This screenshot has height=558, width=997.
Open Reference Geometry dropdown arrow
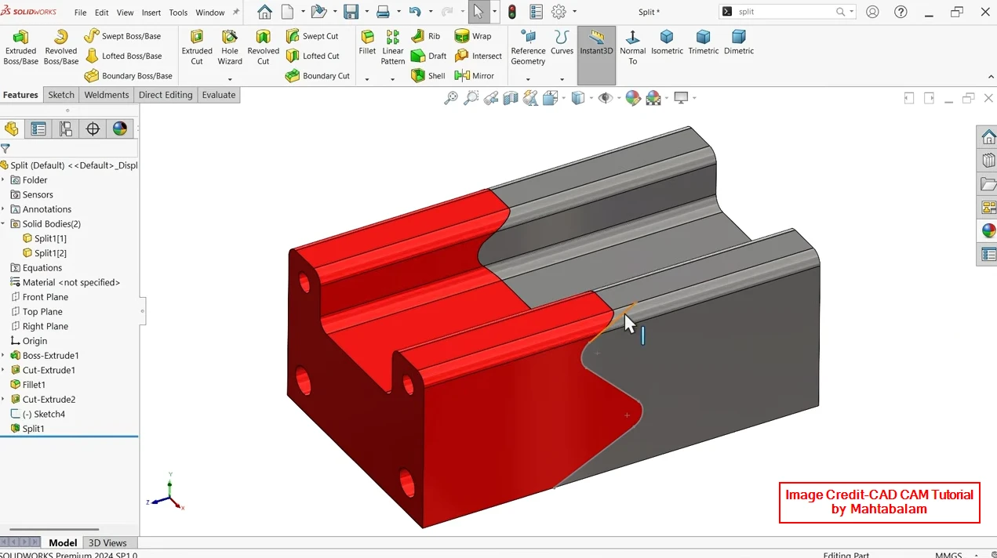528,79
